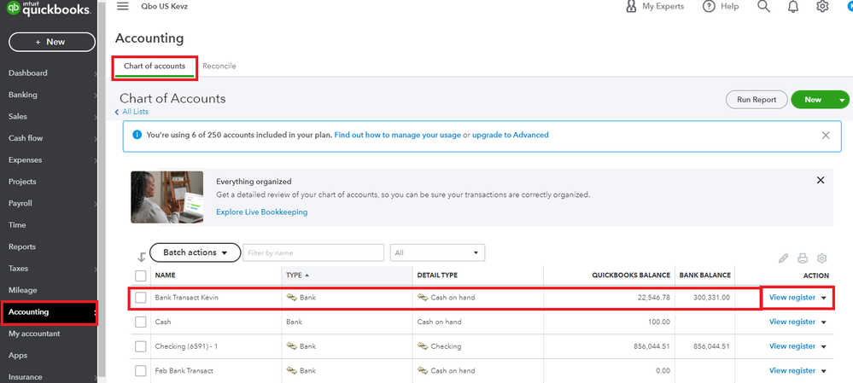The image size is (853, 383).
Task: View register for Cash account
Action: click(792, 322)
